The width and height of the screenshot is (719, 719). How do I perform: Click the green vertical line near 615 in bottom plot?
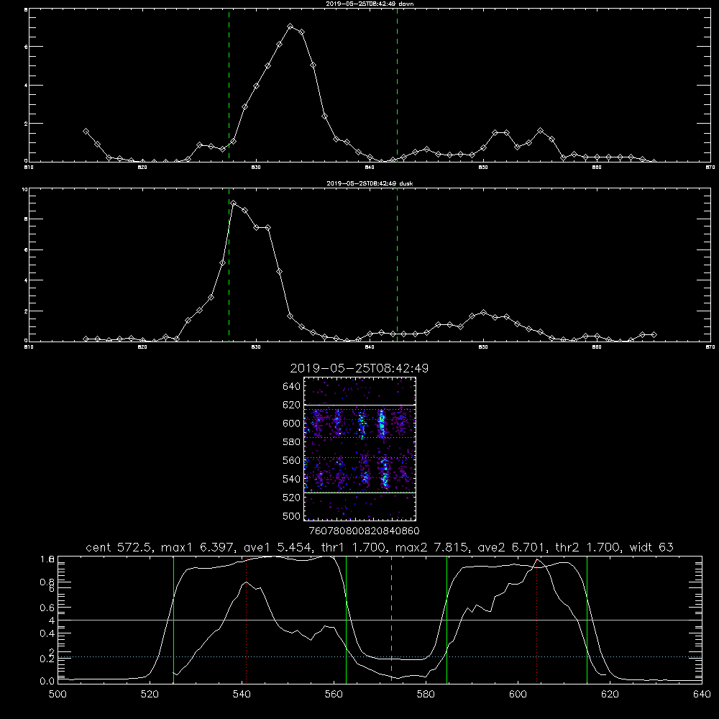tap(587, 620)
